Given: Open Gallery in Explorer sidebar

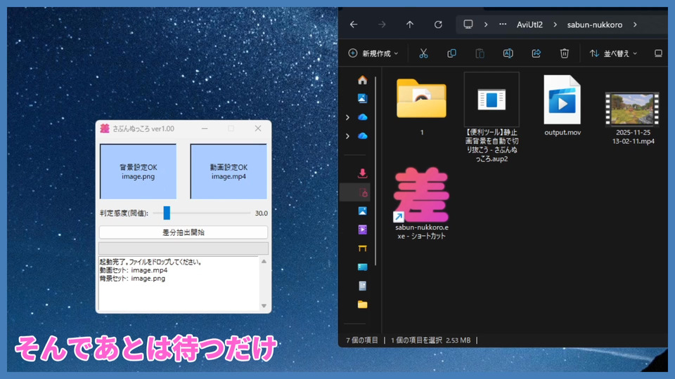Looking at the screenshot, I should (x=363, y=98).
